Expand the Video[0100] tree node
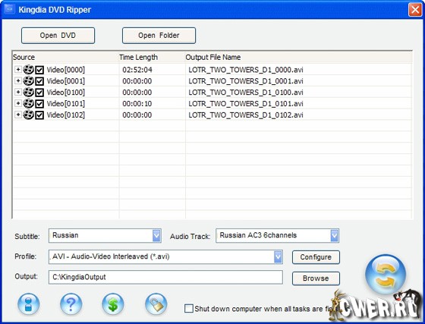 point(18,92)
